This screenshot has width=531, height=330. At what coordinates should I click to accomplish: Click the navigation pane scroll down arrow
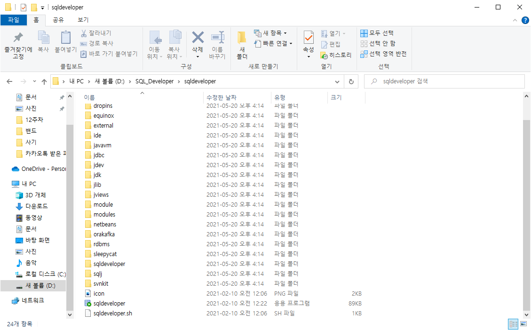(70, 314)
